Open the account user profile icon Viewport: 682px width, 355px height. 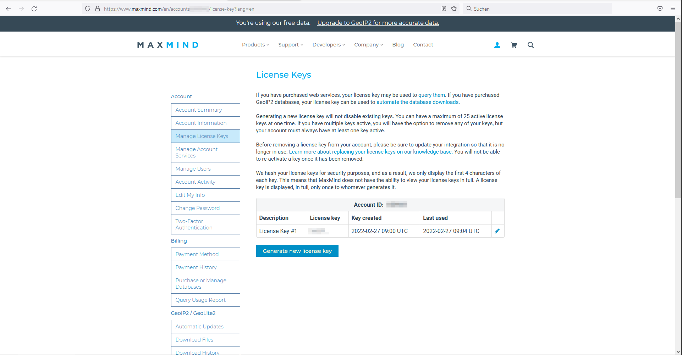[x=497, y=45]
